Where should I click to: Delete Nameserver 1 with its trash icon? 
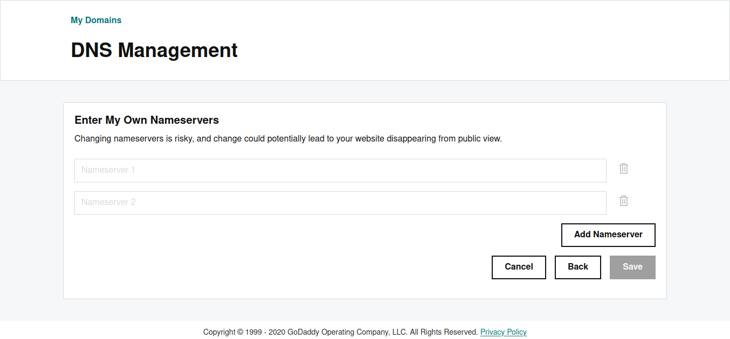pyautogui.click(x=624, y=168)
